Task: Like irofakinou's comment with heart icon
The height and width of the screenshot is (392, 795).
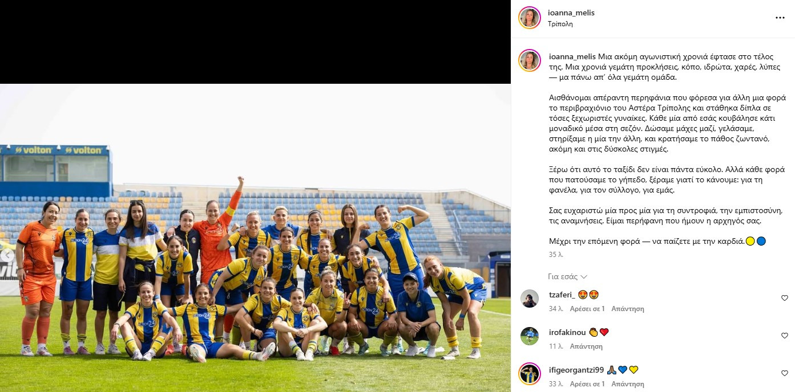Action: (x=784, y=336)
